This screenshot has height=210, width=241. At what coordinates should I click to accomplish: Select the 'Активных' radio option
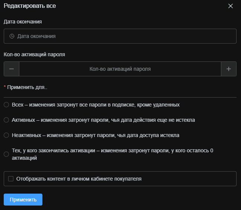click(x=6, y=120)
